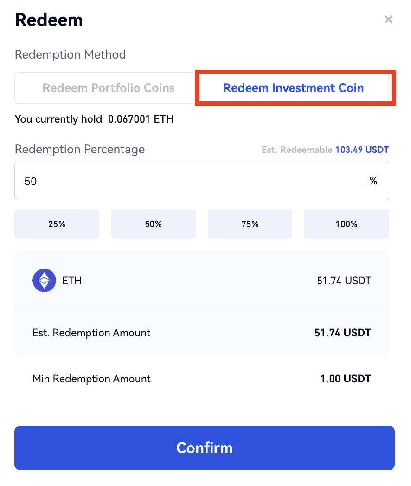Click the Min Redemption Amount label

[x=91, y=379]
